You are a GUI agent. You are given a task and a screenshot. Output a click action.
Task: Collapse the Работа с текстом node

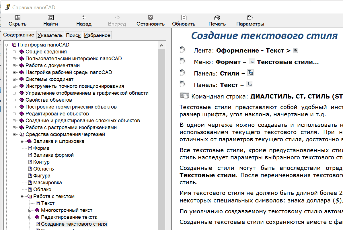(x=22, y=196)
